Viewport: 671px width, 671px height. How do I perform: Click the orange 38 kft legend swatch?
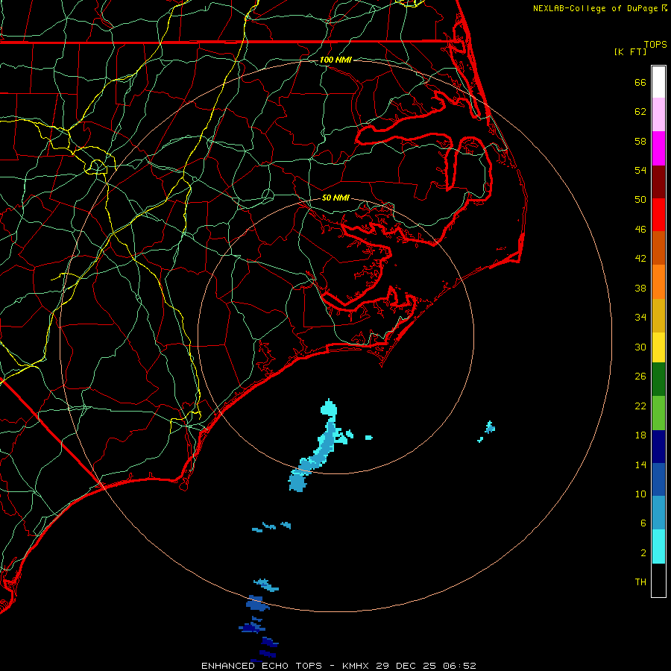click(x=658, y=282)
